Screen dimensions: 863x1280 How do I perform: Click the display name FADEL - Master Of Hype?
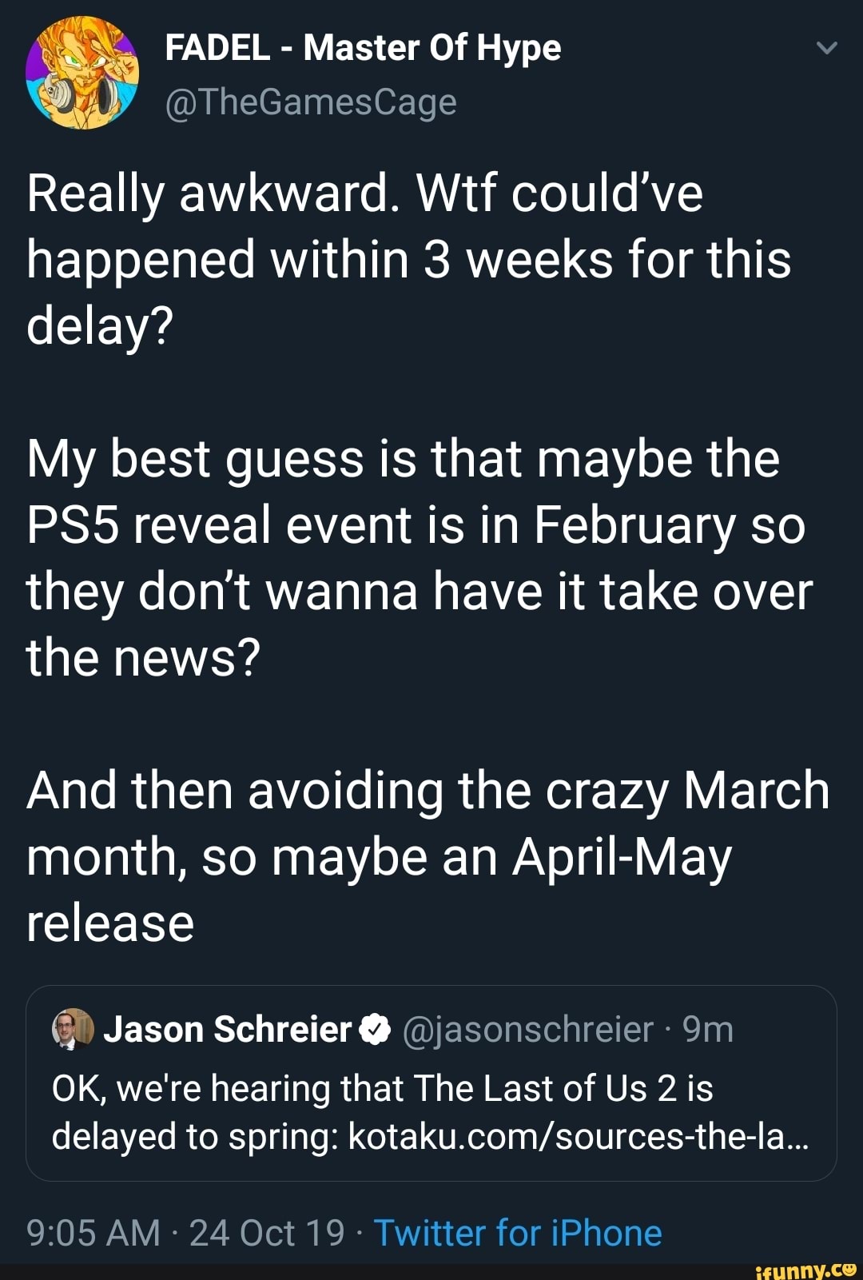(x=362, y=48)
